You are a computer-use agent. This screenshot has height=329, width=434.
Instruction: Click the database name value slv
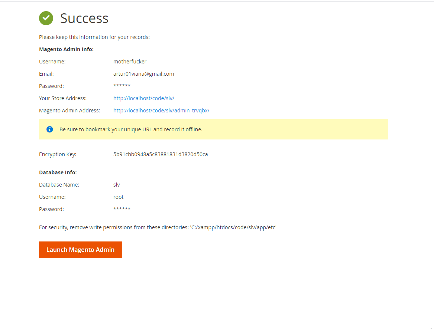117,185
